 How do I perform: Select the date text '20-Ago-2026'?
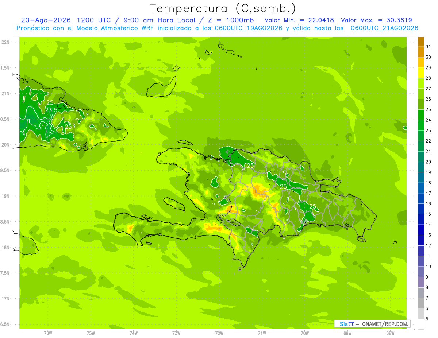pyautogui.click(x=46, y=20)
